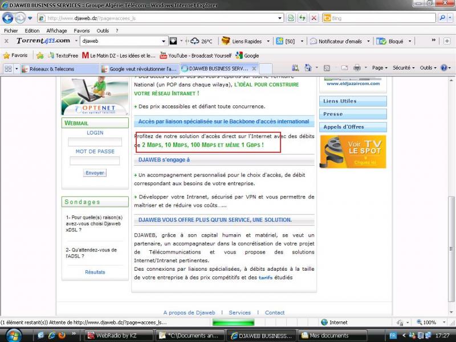The image size is (456, 342).
Task: Stop loading with the red X button
Action: (x=314, y=18)
